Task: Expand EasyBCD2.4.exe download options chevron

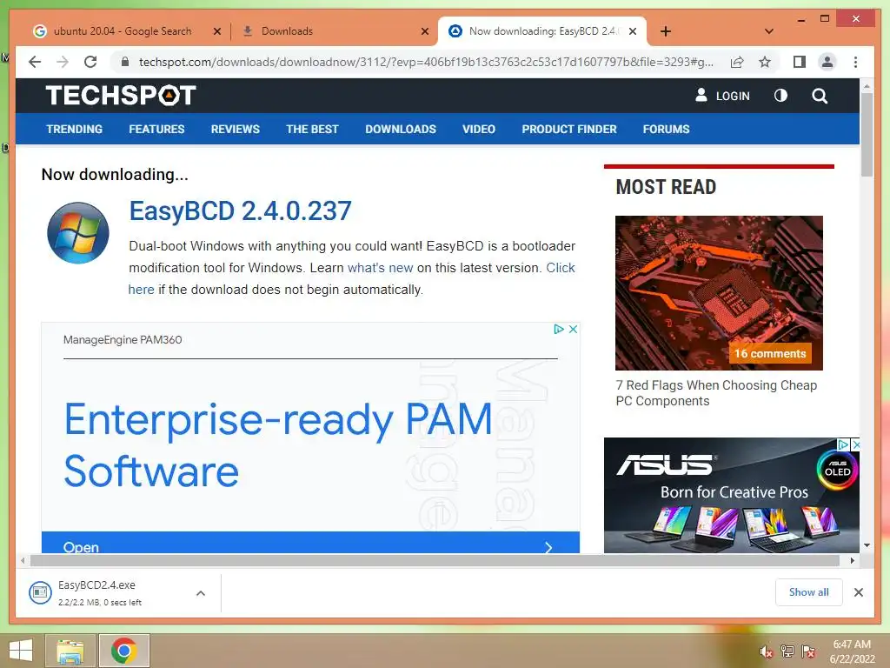Action: click(201, 593)
